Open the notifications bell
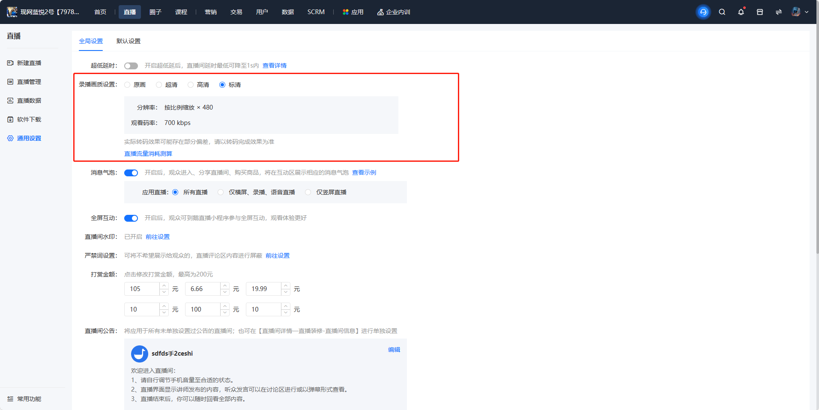The width and height of the screenshot is (819, 410). tap(741, 12)
